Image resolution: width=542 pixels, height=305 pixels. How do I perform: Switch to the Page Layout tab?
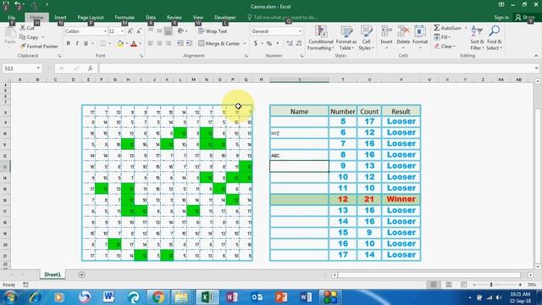point(91,17)
